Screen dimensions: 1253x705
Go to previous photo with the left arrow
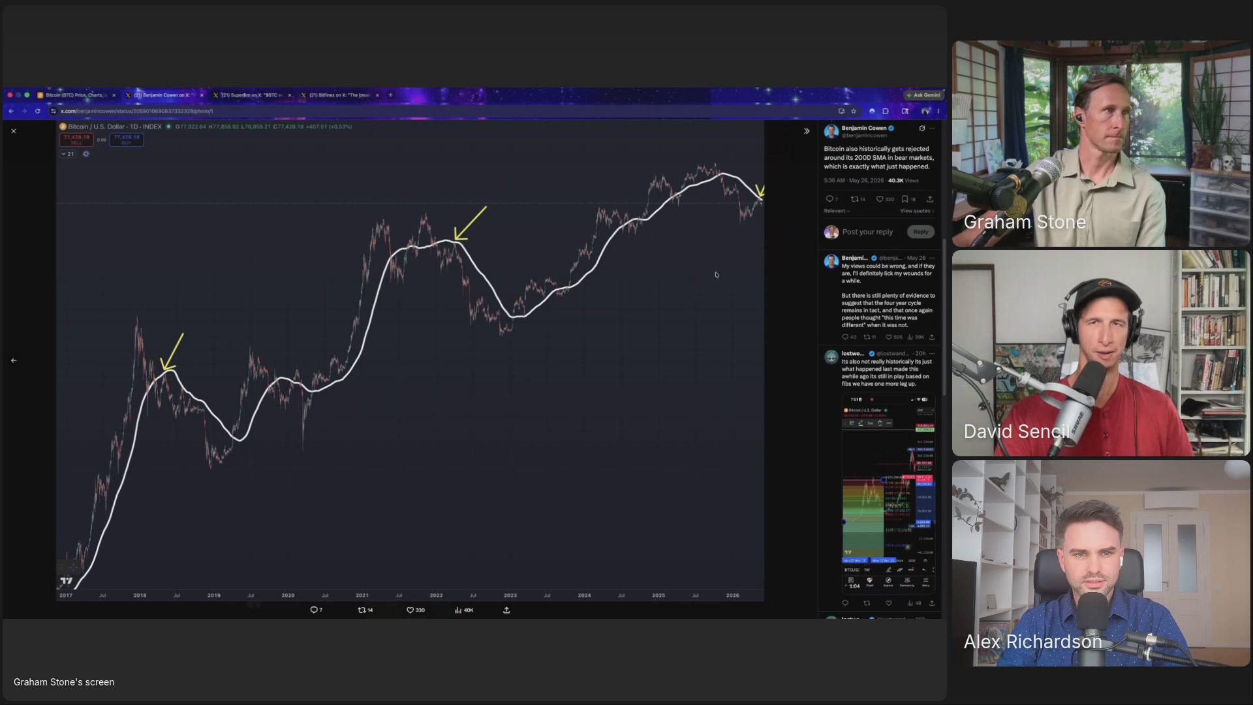pos(14,360)
